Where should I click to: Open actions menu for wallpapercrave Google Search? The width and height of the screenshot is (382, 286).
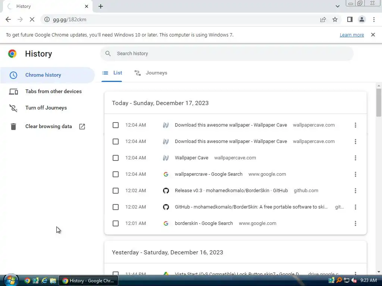[x=356, y=174]
